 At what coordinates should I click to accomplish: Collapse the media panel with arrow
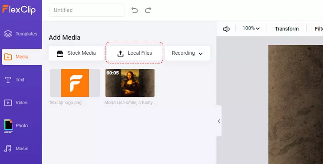pos(219,121)
